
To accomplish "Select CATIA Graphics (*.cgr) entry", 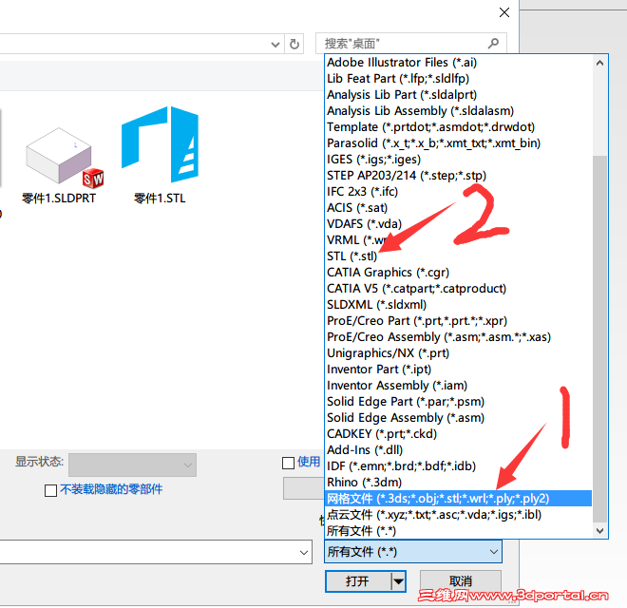I will point(458,273).
